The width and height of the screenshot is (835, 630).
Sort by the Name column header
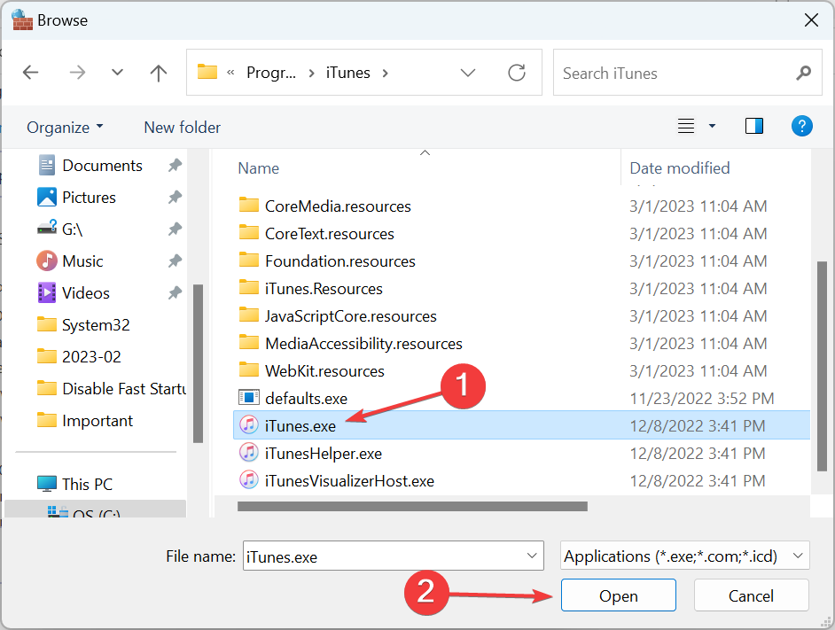pyautogui.click(x=258, y=168)
